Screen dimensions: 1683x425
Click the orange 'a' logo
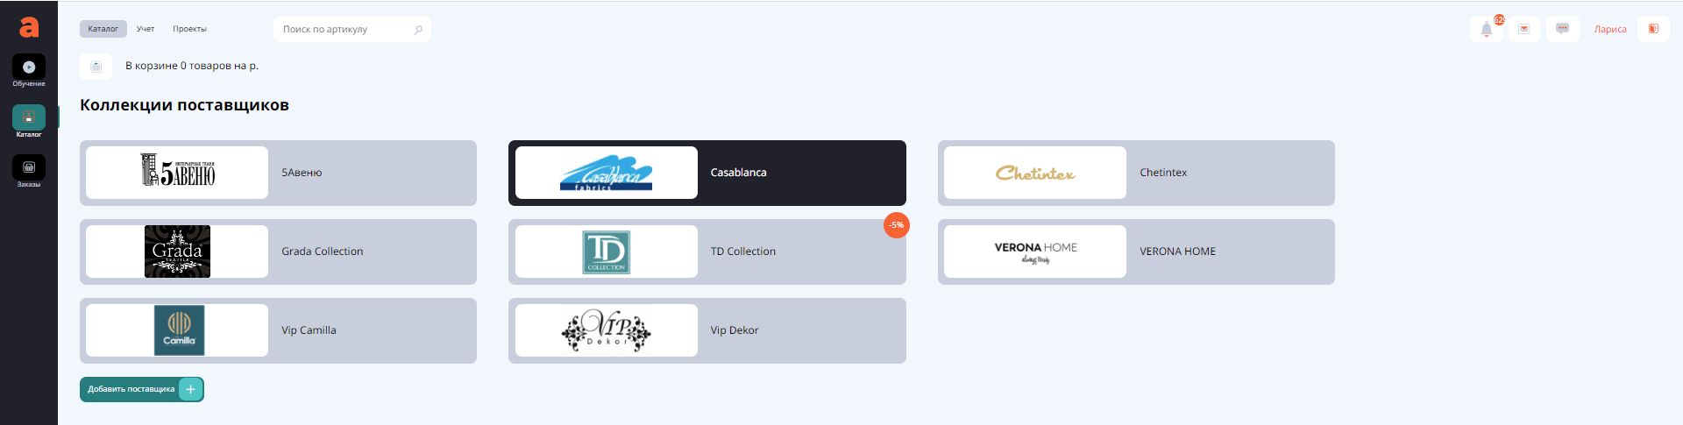[x=29, y=27]
